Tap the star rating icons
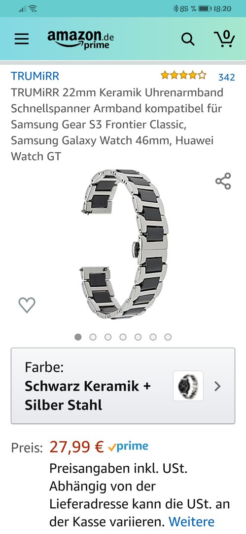This screenshot has width=246, height=534. 183,75
